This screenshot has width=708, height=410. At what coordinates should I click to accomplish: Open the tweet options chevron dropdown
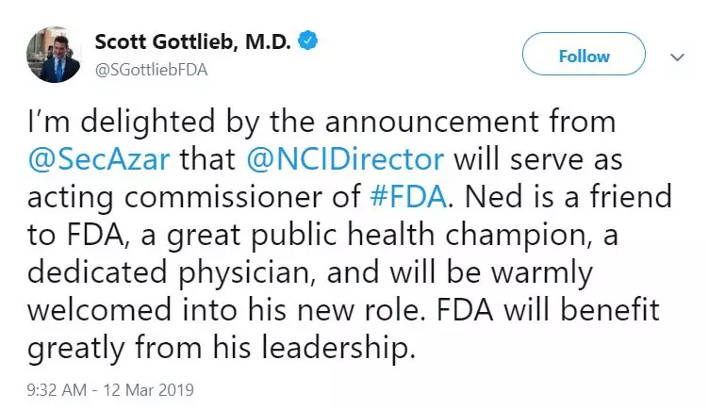676,57
